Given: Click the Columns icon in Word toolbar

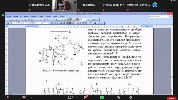Looking at the screenshot, I should pyautogui.click(x=68, y=20).
